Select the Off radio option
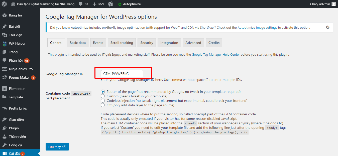 click(102, 105)
